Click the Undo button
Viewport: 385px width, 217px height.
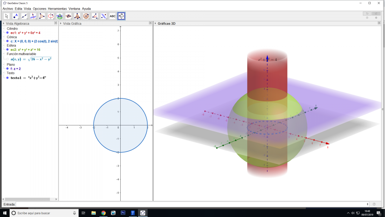pyautogui.click(x=367, y=14)
